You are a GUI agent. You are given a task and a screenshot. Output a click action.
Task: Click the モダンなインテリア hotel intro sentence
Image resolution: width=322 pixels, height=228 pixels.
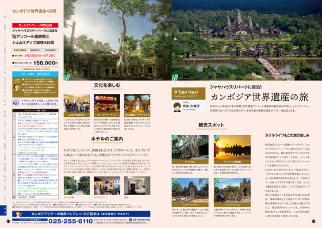[107, 153]
